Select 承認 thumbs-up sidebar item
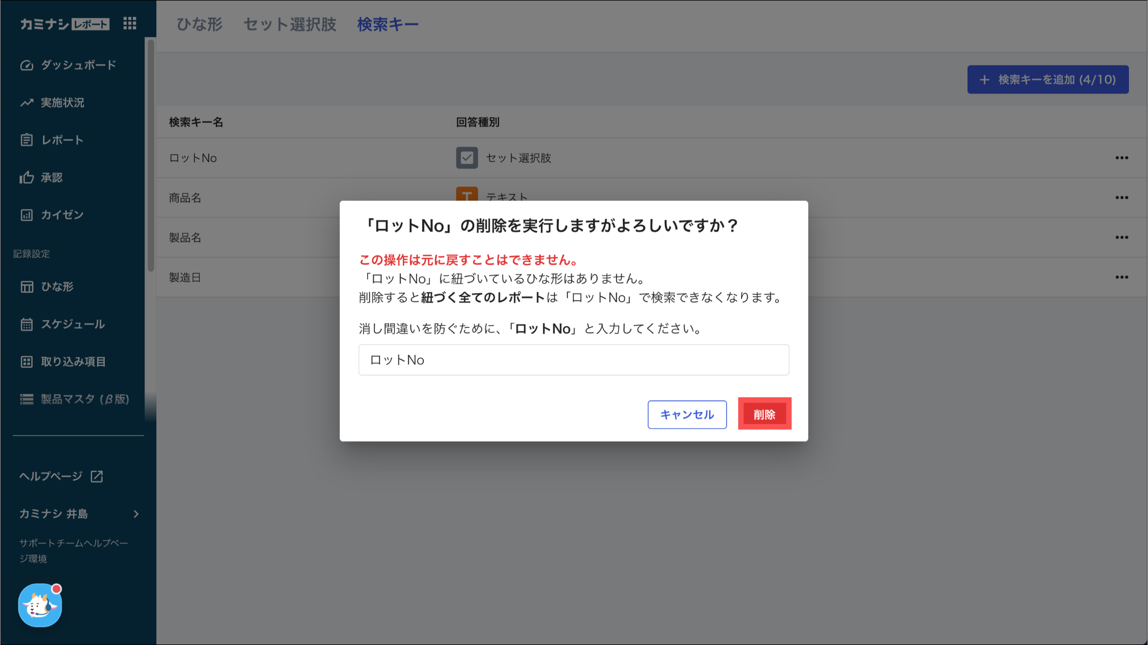Viewport: 1148px width, 645px height. tap(51, 178)
